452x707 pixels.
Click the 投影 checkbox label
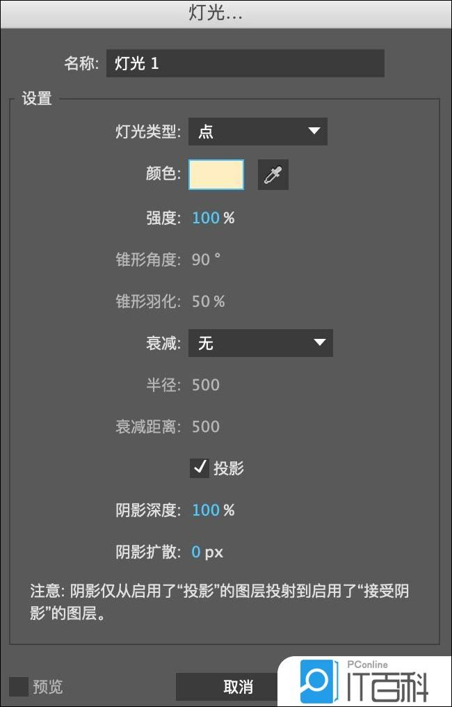tap(229, 468)
